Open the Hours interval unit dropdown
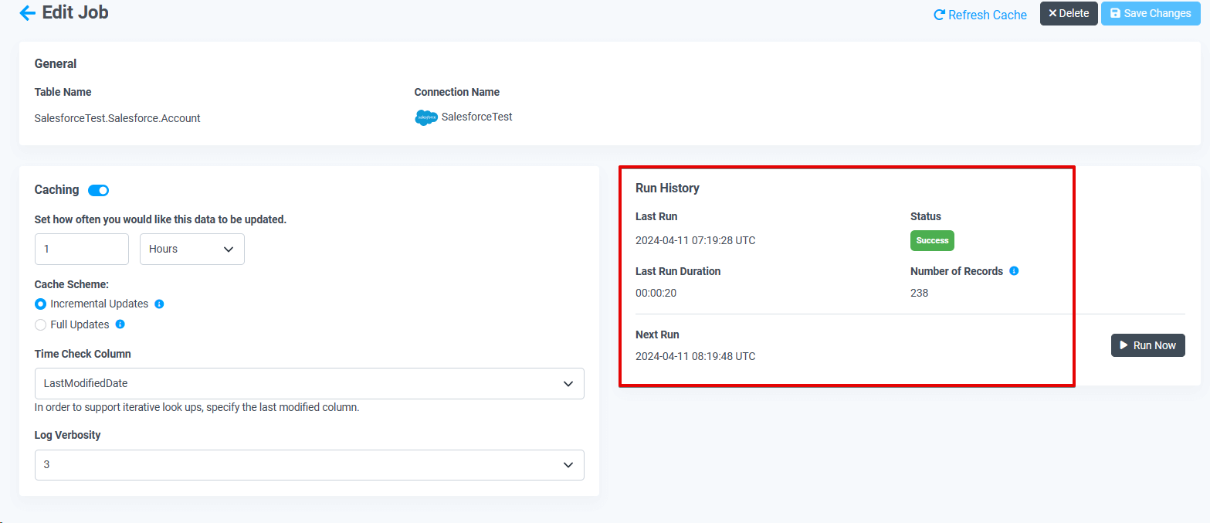This screenshot has width=1210, height=523. tap(191, 249)
